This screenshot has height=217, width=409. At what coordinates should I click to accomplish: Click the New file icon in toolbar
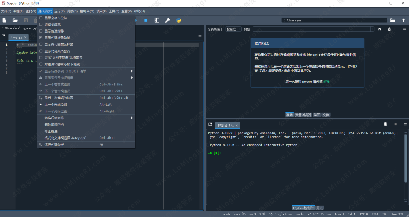5,20
